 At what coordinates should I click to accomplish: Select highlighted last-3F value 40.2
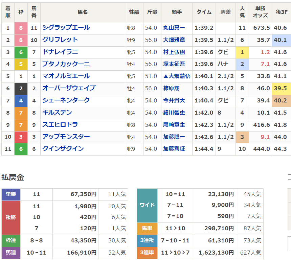point(281,101)
